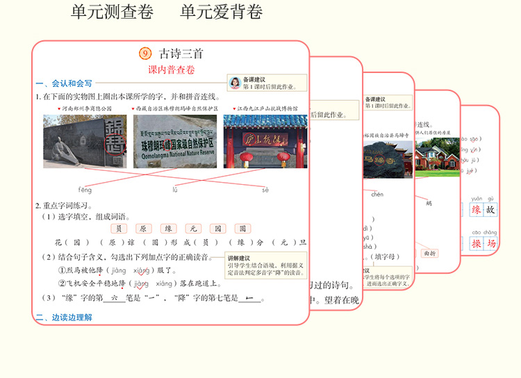Click the red 场 character square
The width and height of the screenshot is (521, 378).
point(490,243)
